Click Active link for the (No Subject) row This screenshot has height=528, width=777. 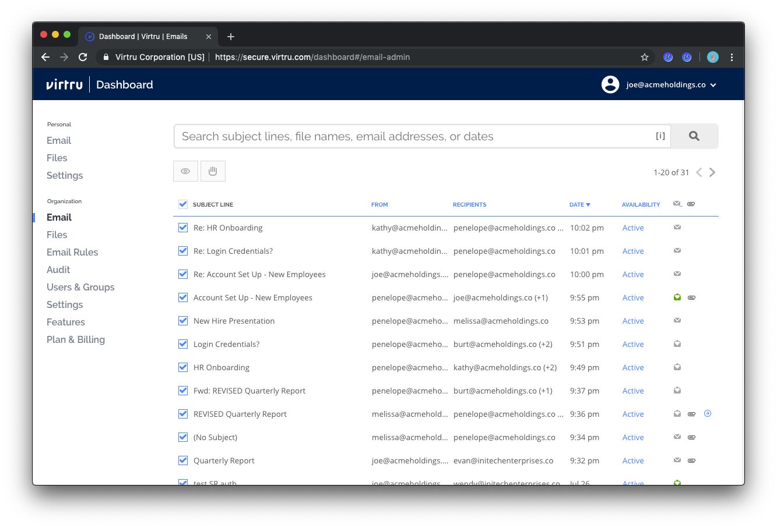pos(633,437)
